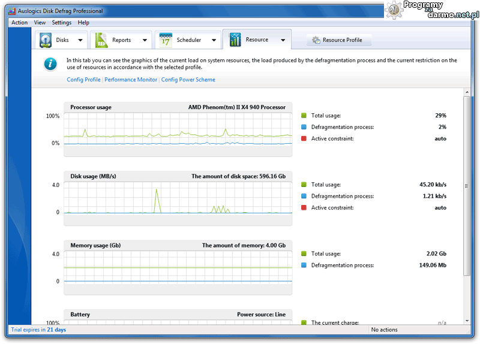Click the Config Power Scheme link
Image resolution: width=480 pixels, height=344 pixels.
[x=188, y=80]
